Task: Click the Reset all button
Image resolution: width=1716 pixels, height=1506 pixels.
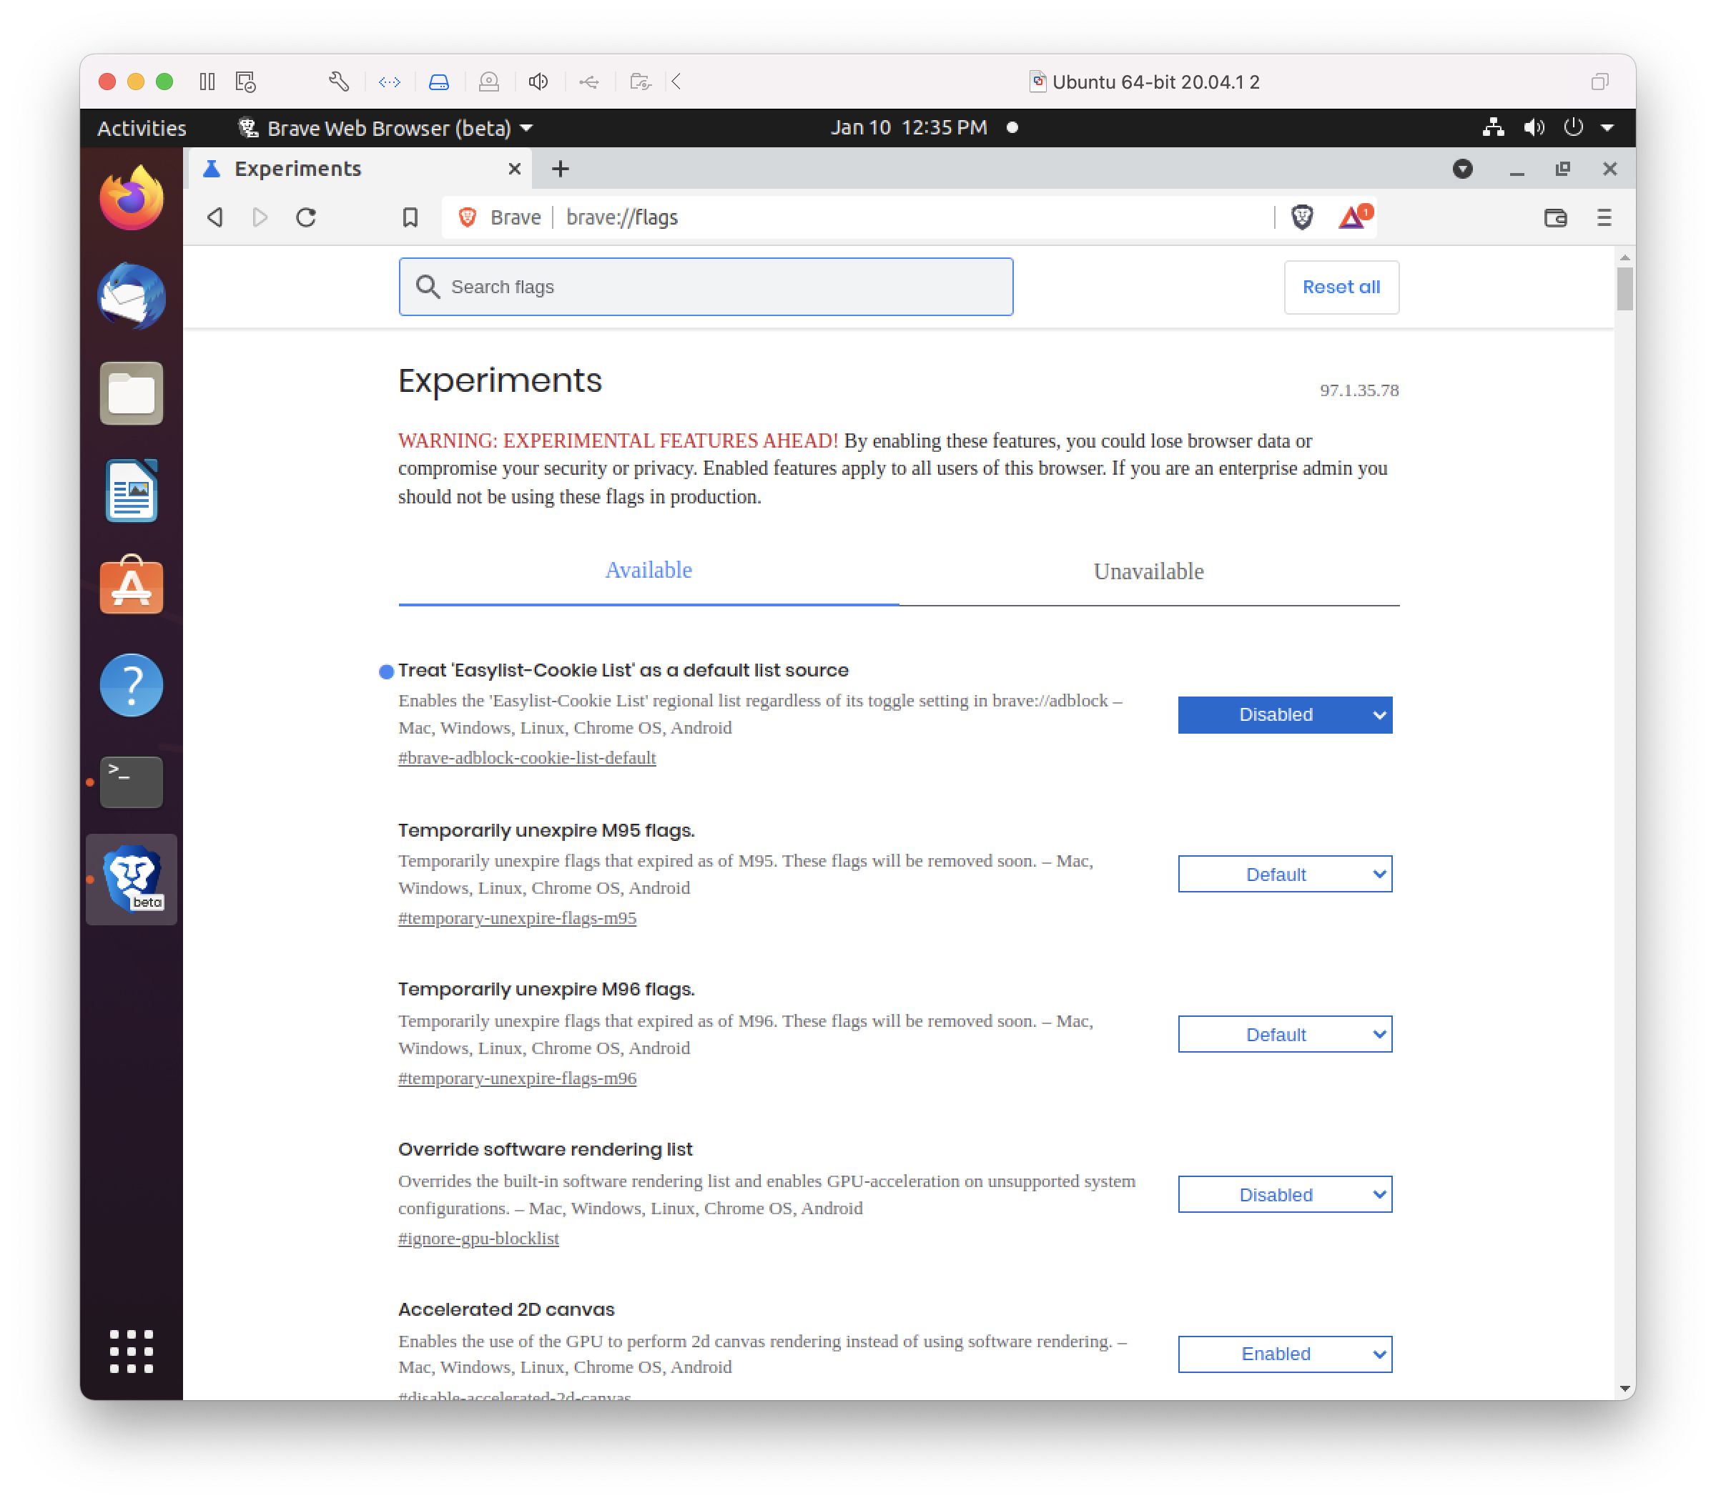Action: pos(1340,286)
